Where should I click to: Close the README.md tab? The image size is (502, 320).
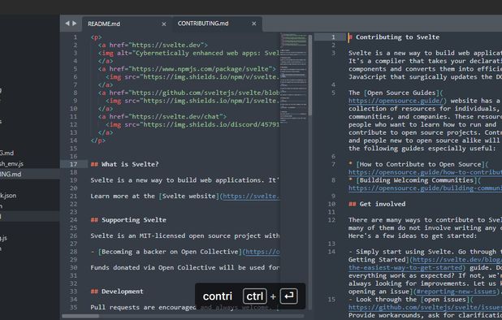pos(164,24)
